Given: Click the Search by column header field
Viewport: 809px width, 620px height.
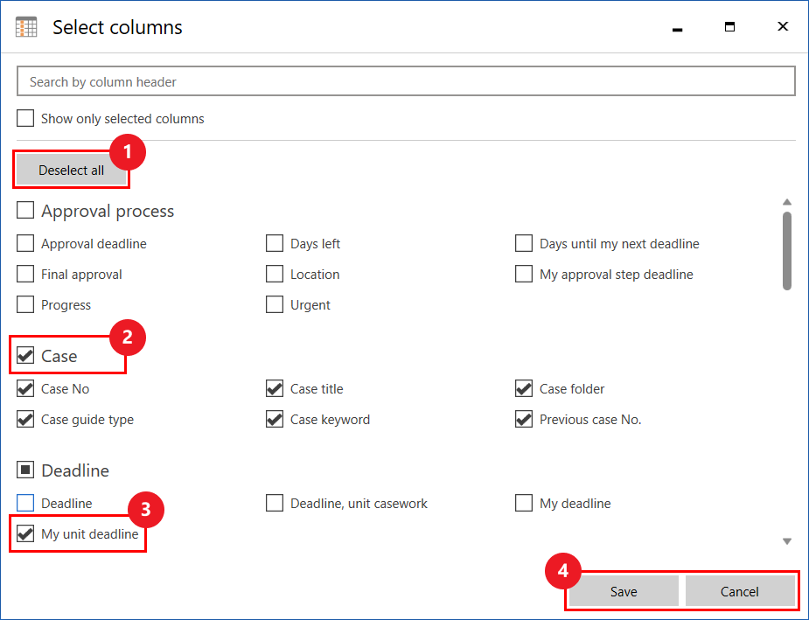Looking at the screenshot, I should [406, 81].
